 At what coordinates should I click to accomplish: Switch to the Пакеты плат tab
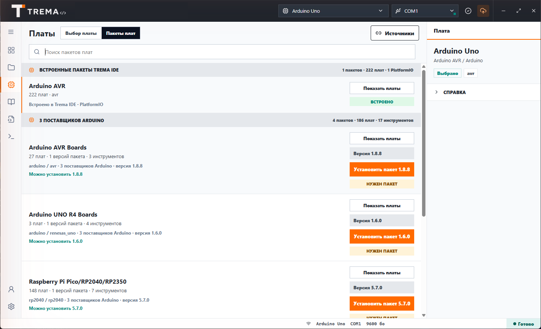121,33
